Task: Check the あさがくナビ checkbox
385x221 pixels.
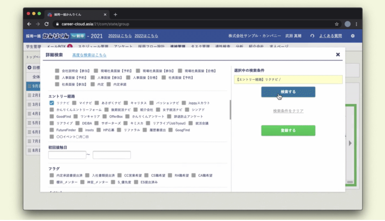Action: click(x=97, y=103)
